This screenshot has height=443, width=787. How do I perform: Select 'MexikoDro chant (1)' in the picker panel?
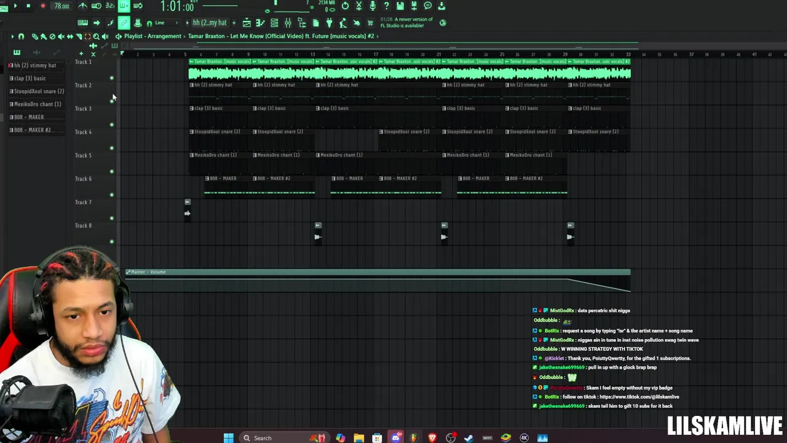pyautogui.click(x=36, y=104)
